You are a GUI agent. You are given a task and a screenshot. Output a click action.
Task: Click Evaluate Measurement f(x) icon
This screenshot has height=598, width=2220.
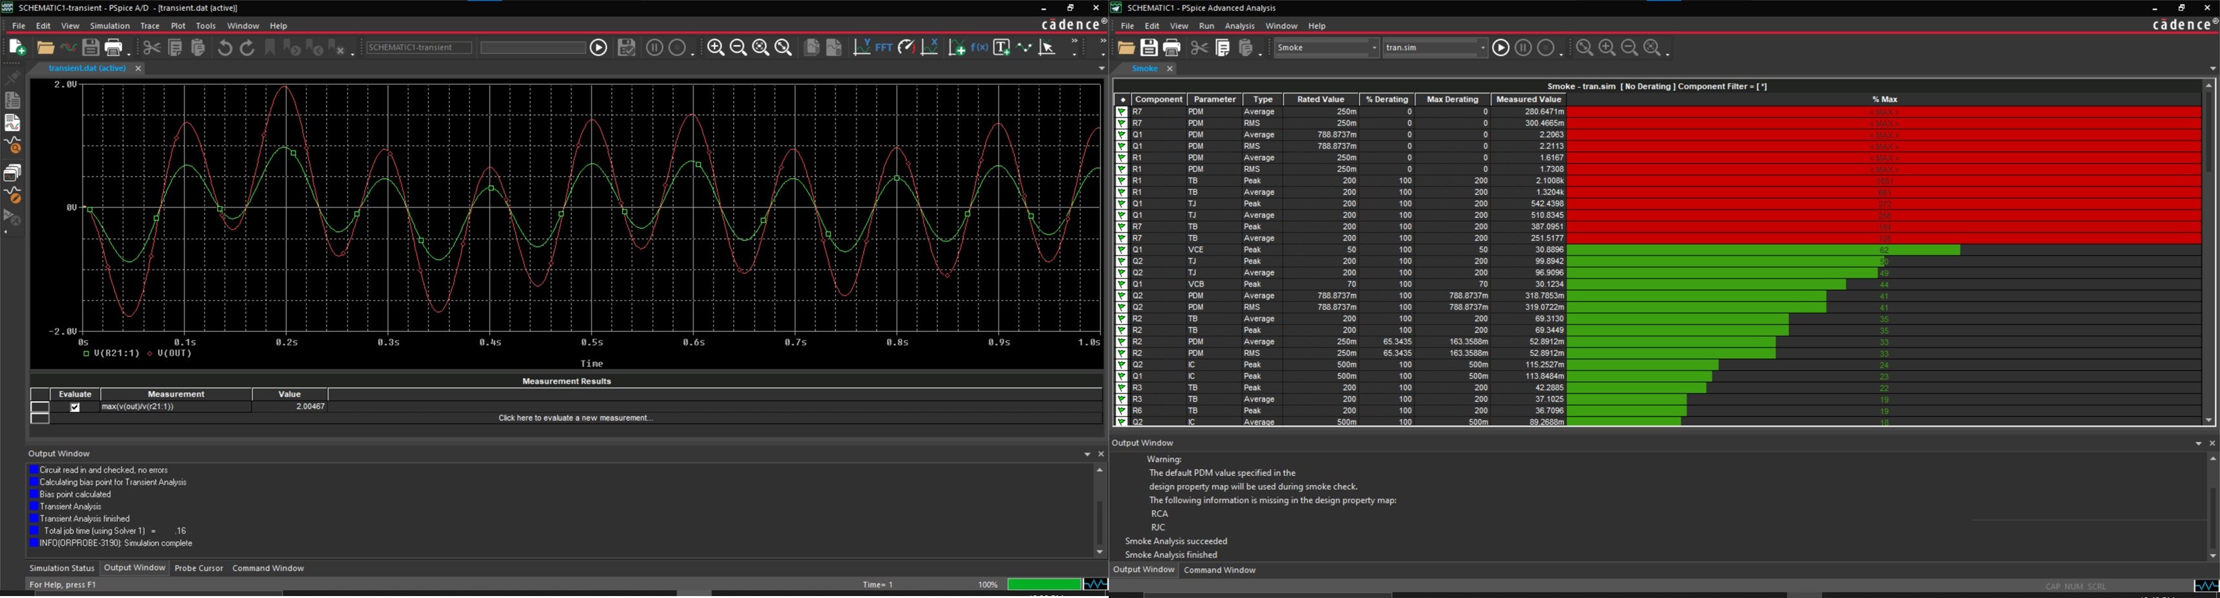click(979, 48)
